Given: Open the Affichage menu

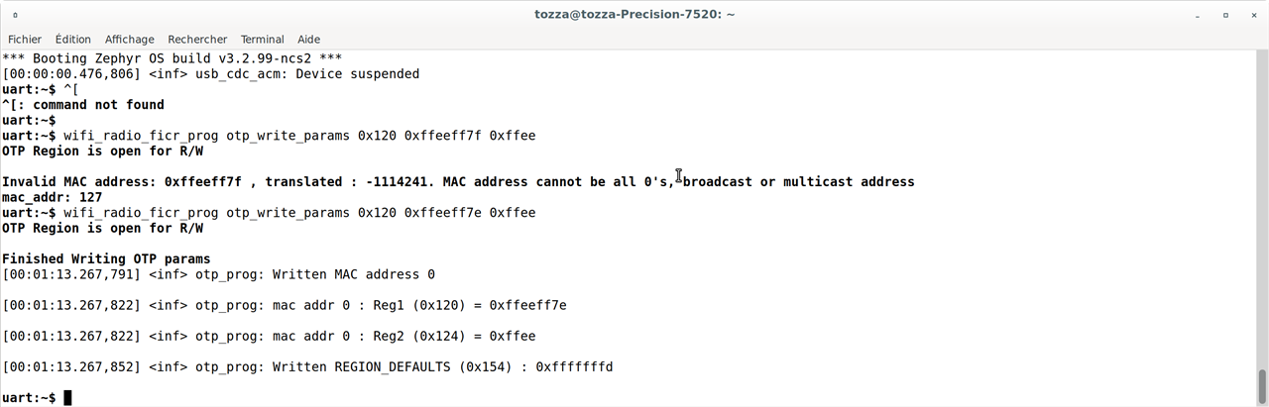Looking at the screenshot, I should 130,40.
